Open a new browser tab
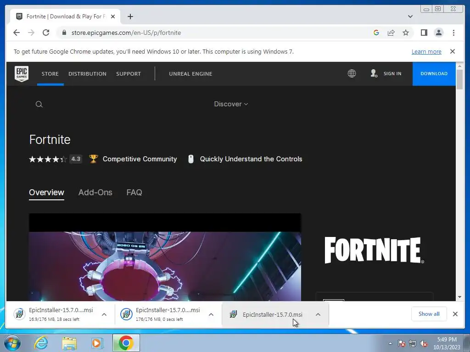The image size is (470, 352). tap(130, 16)
